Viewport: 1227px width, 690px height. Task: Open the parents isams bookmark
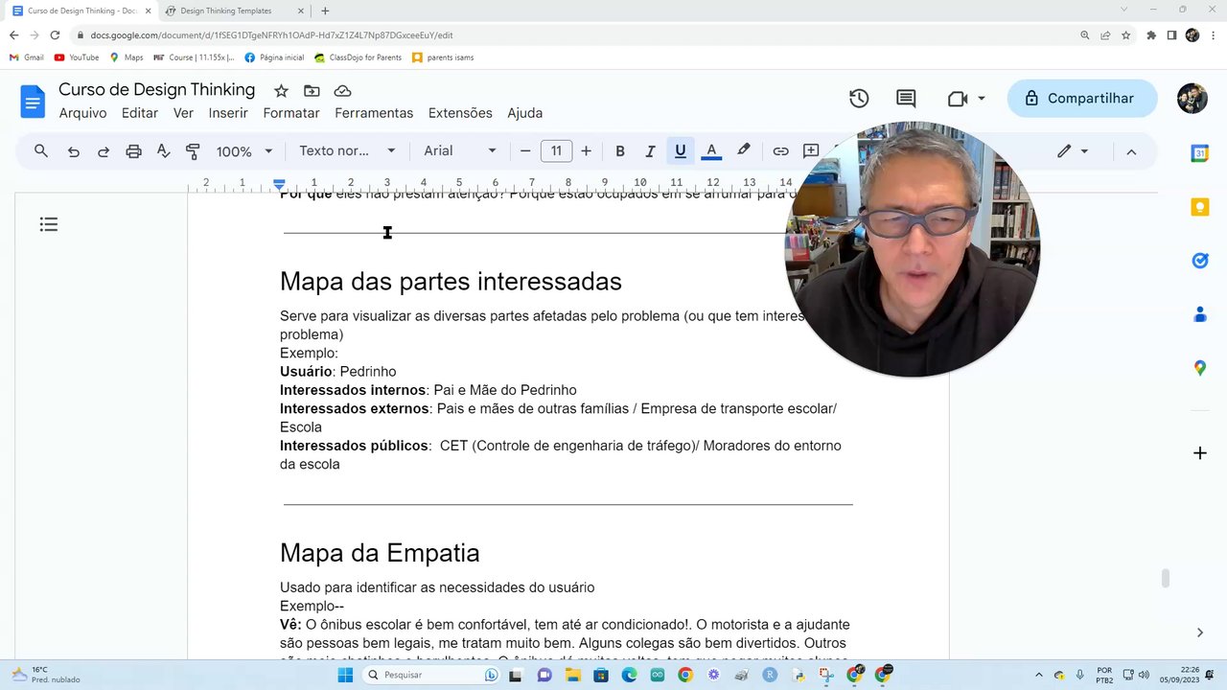[443, 57]
